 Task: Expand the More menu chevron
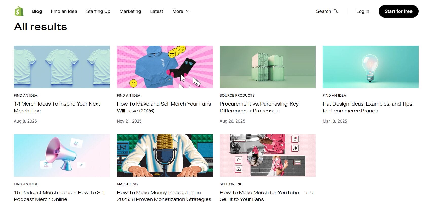(x=188, y=11)
